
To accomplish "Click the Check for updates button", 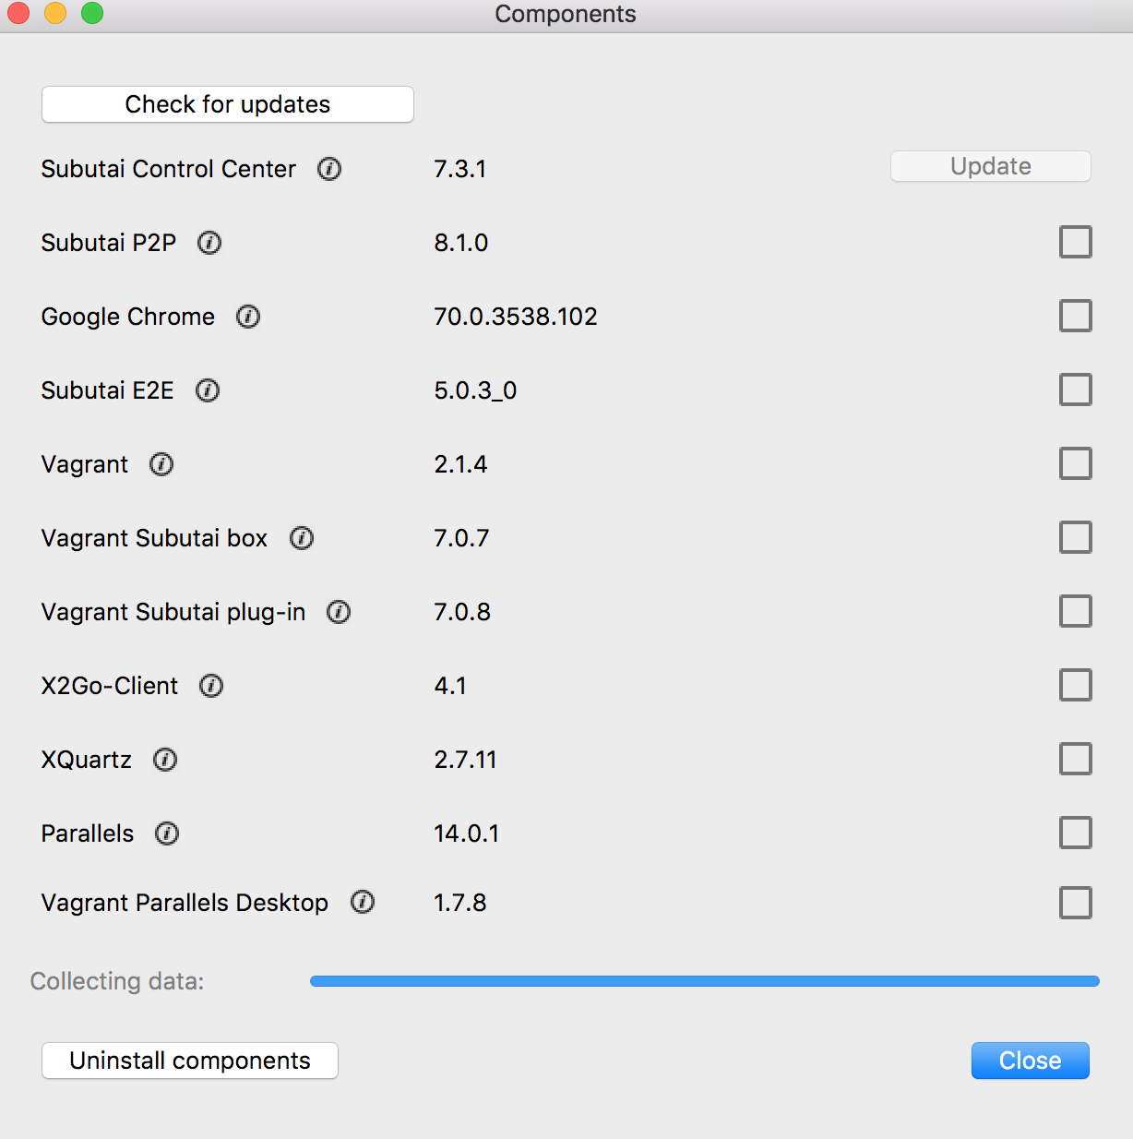I will pyautogui.click(x=227, y=104).
